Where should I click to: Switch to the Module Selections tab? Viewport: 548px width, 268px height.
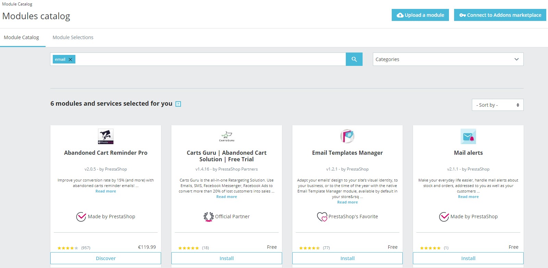point(73,37)
